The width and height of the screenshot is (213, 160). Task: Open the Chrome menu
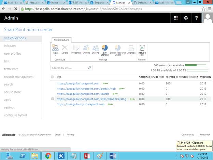[210, 9]
